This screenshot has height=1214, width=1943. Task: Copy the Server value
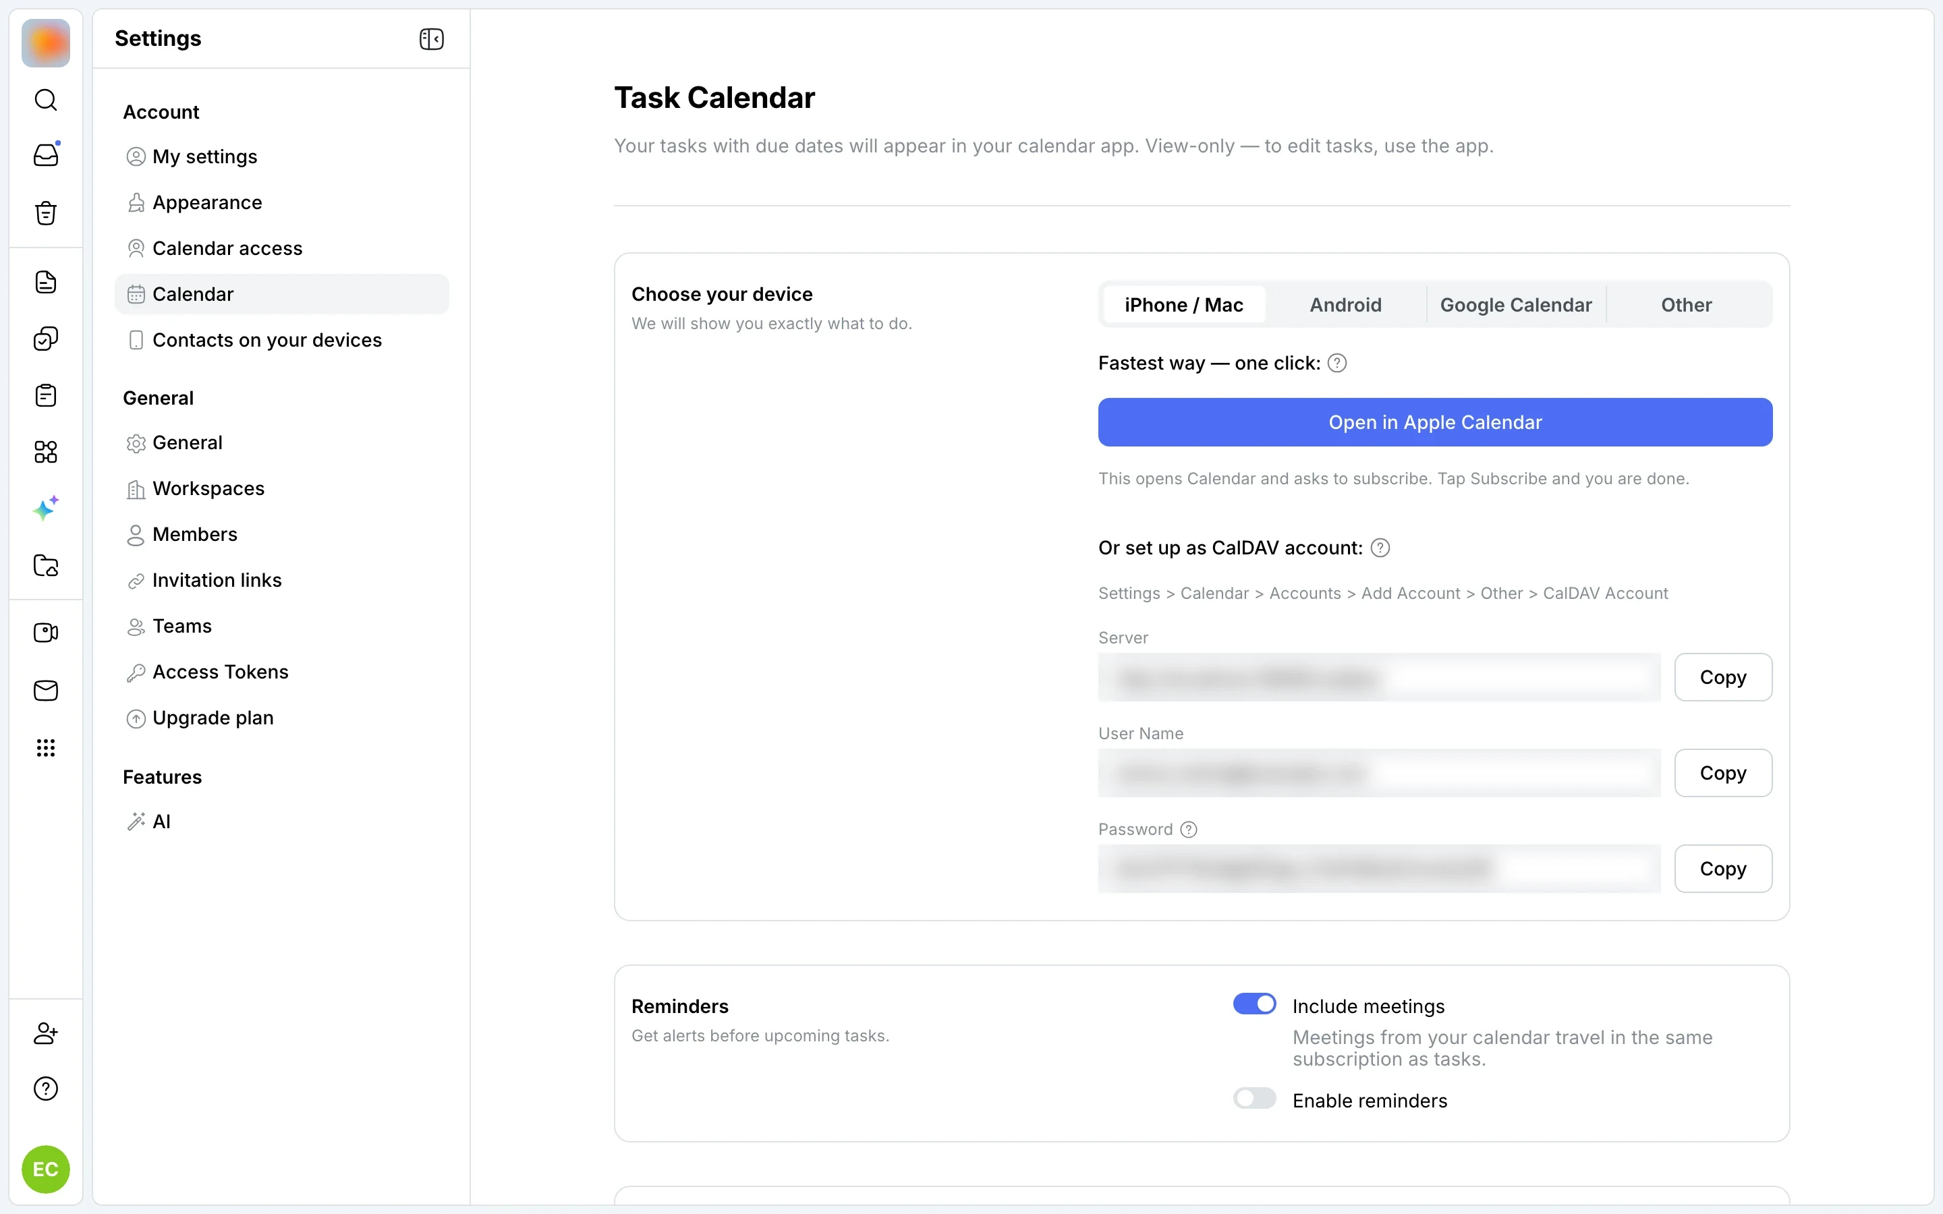(x=1723, y=677)
